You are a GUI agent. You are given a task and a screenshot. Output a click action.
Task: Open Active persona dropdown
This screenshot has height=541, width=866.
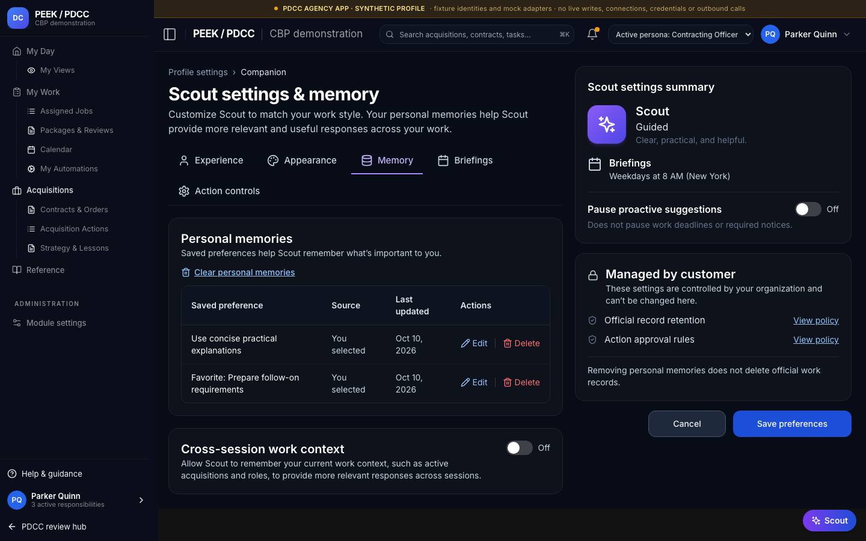tap(681, 34)
